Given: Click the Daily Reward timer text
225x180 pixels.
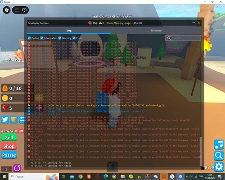Looking at the screenshot, I should point(112,17).
